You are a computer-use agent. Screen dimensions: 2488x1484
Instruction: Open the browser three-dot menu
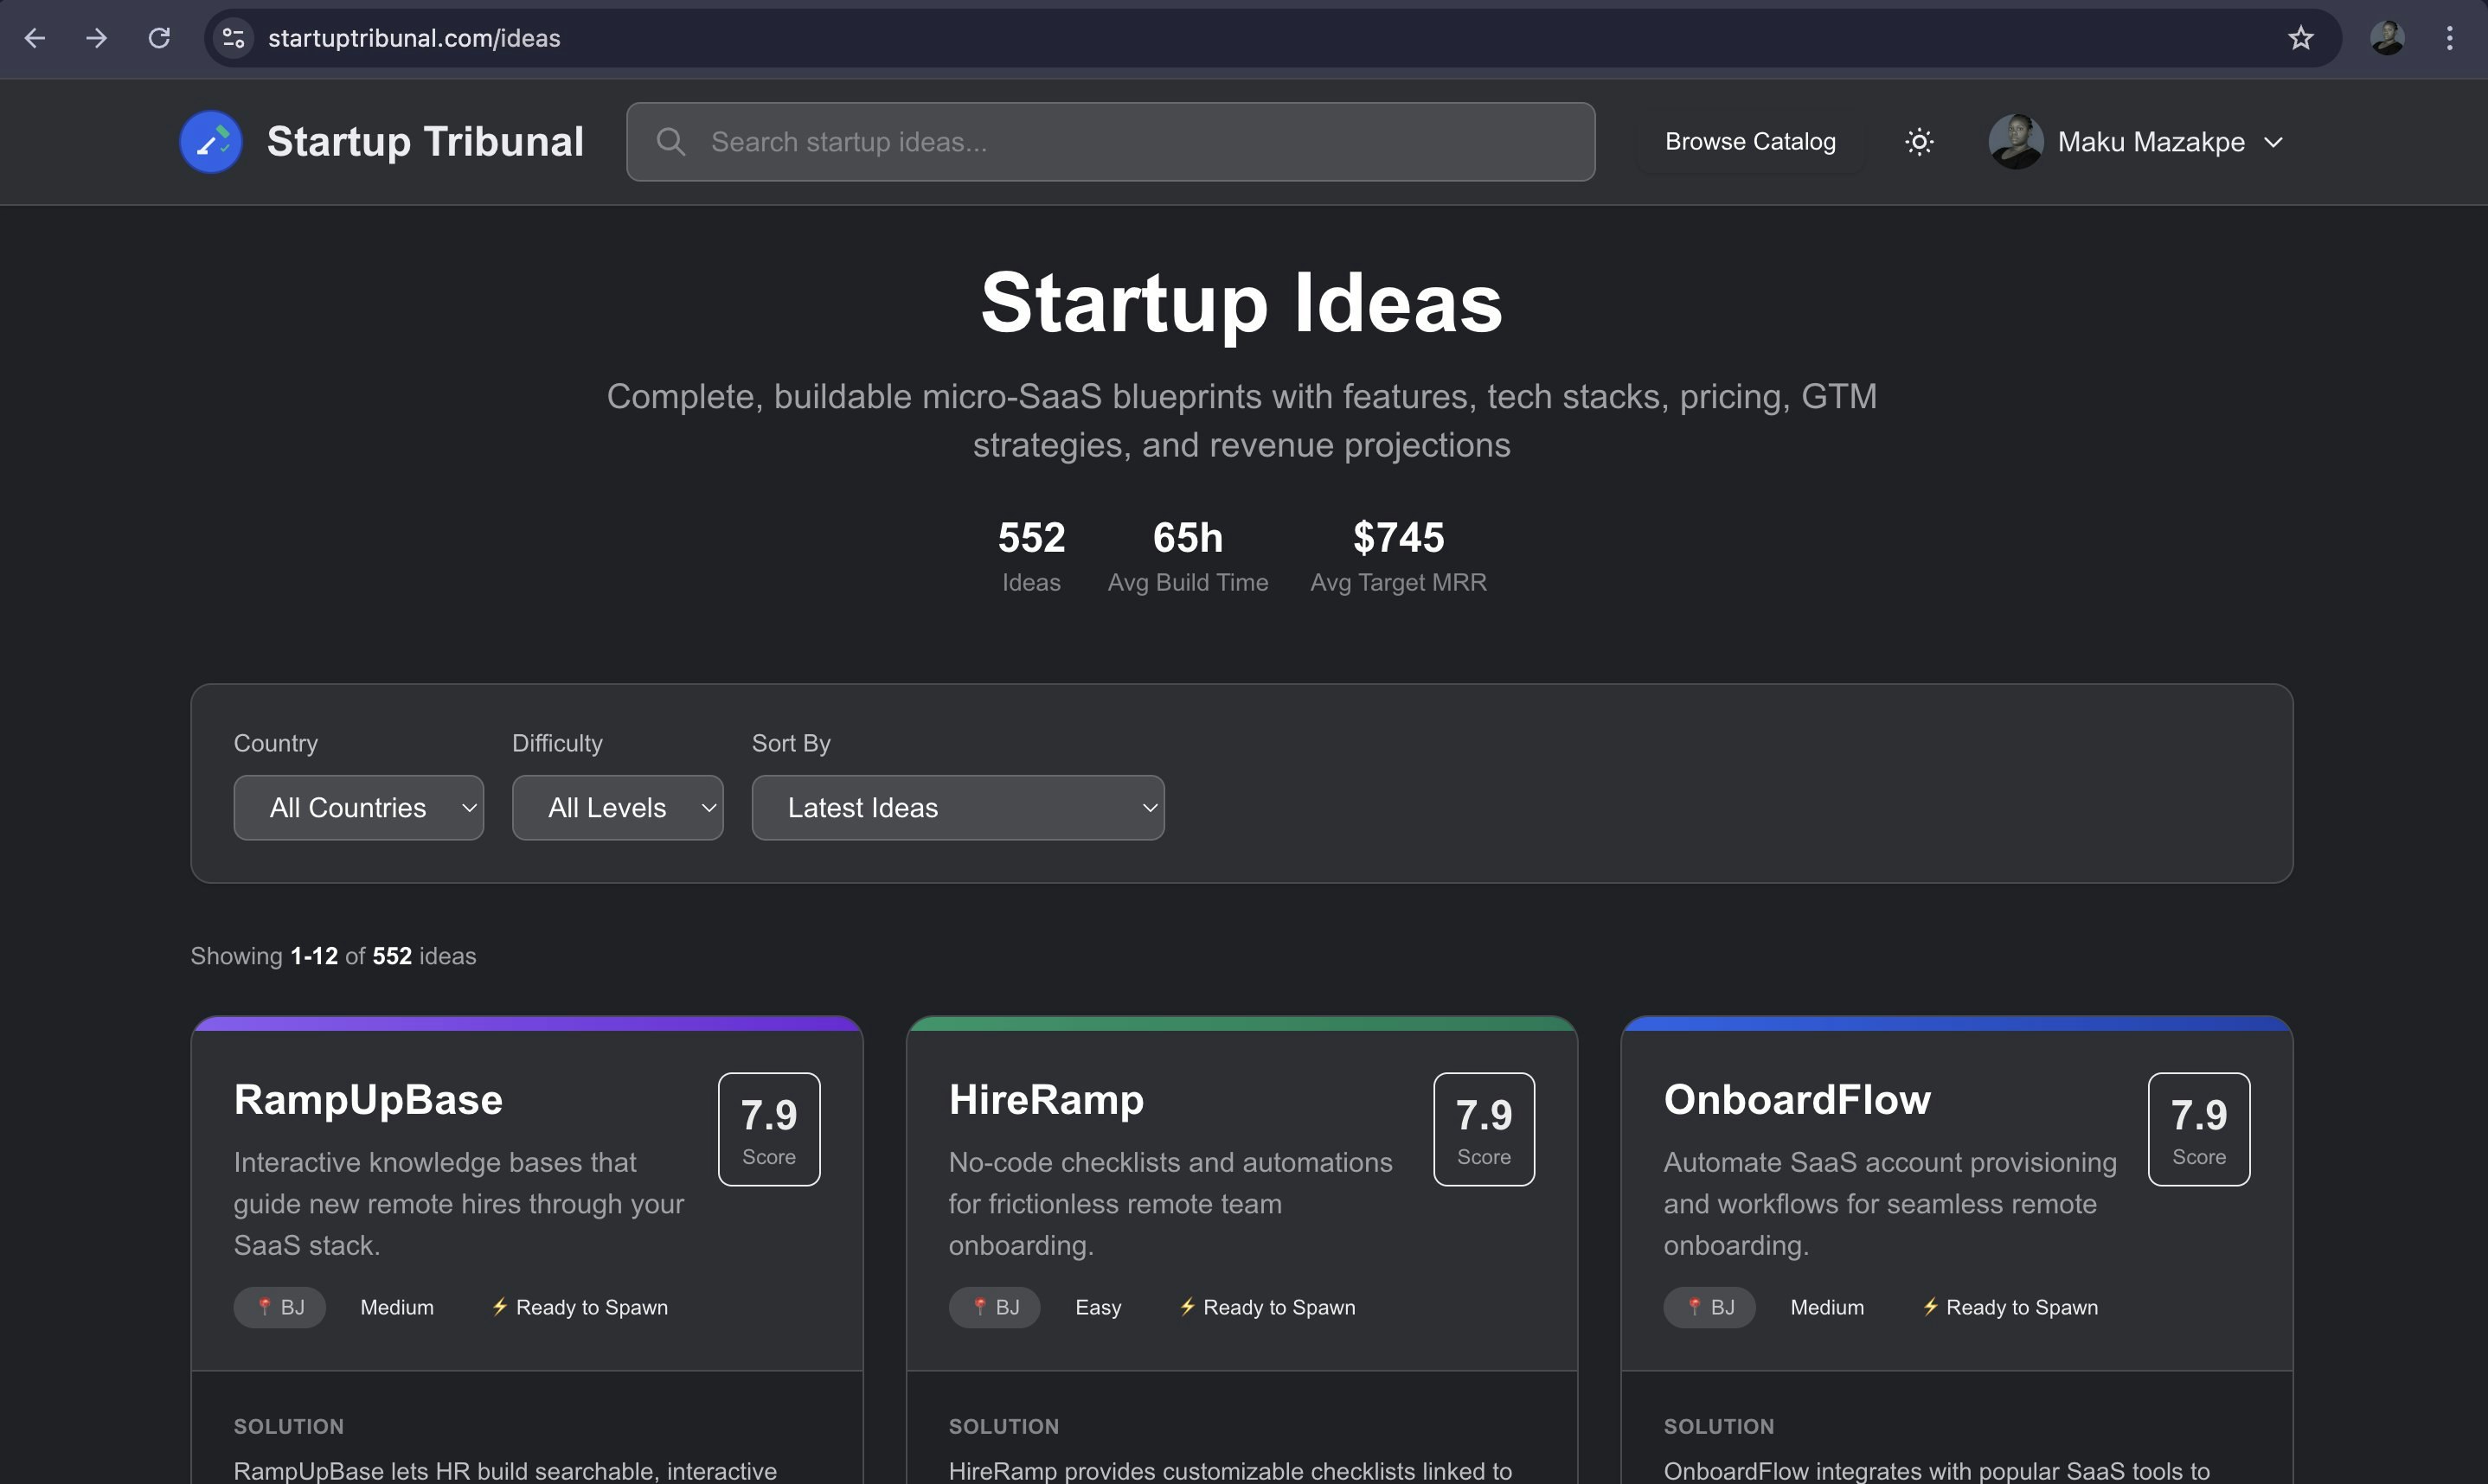[2449, 38]
